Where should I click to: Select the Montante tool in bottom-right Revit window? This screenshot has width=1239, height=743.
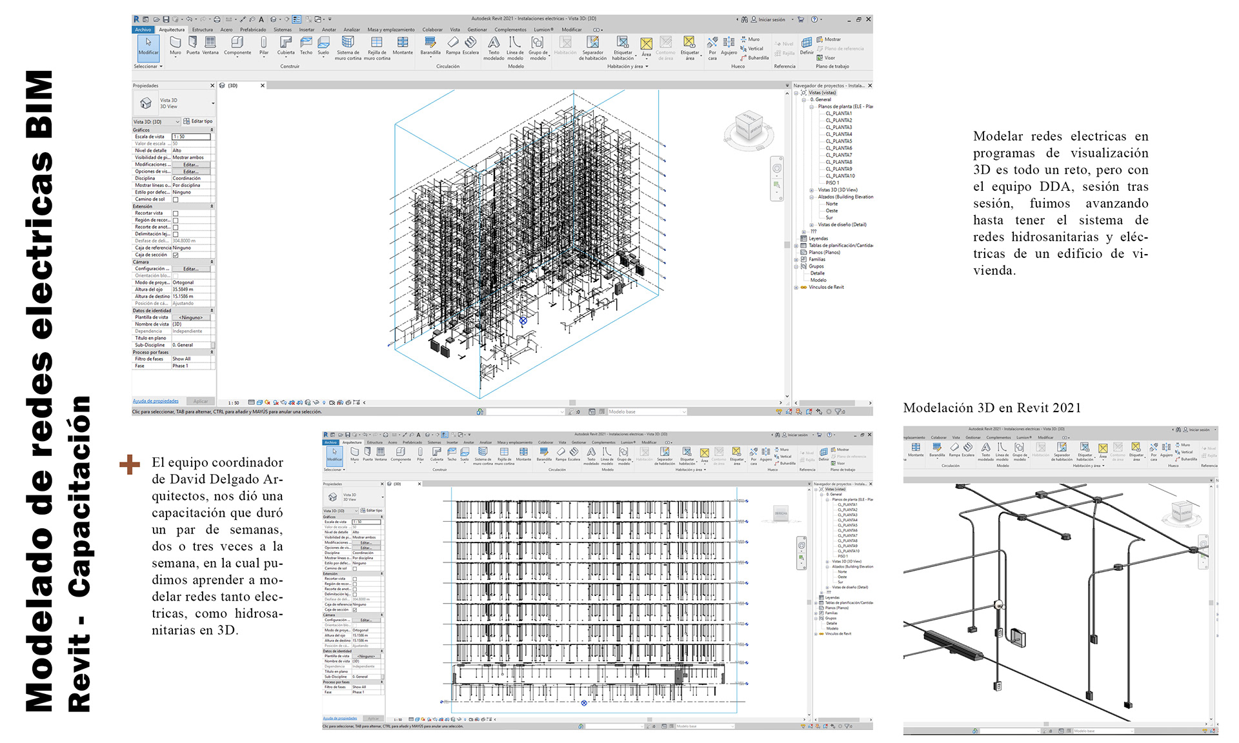[916, 450]
